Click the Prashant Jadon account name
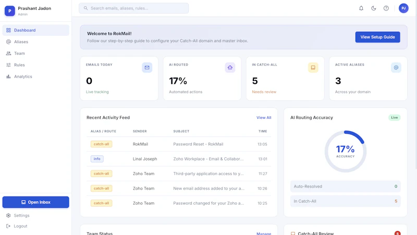Screen dimensions: 417x235 point(34,8)
